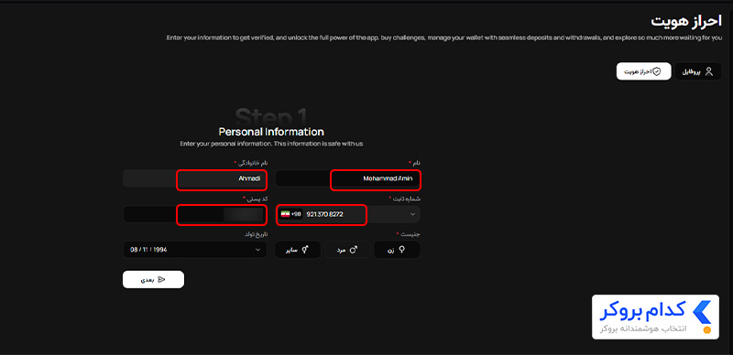Screen dimensions: 733x355
Task: Open the +98 country code selector
Action: point(290,214)
